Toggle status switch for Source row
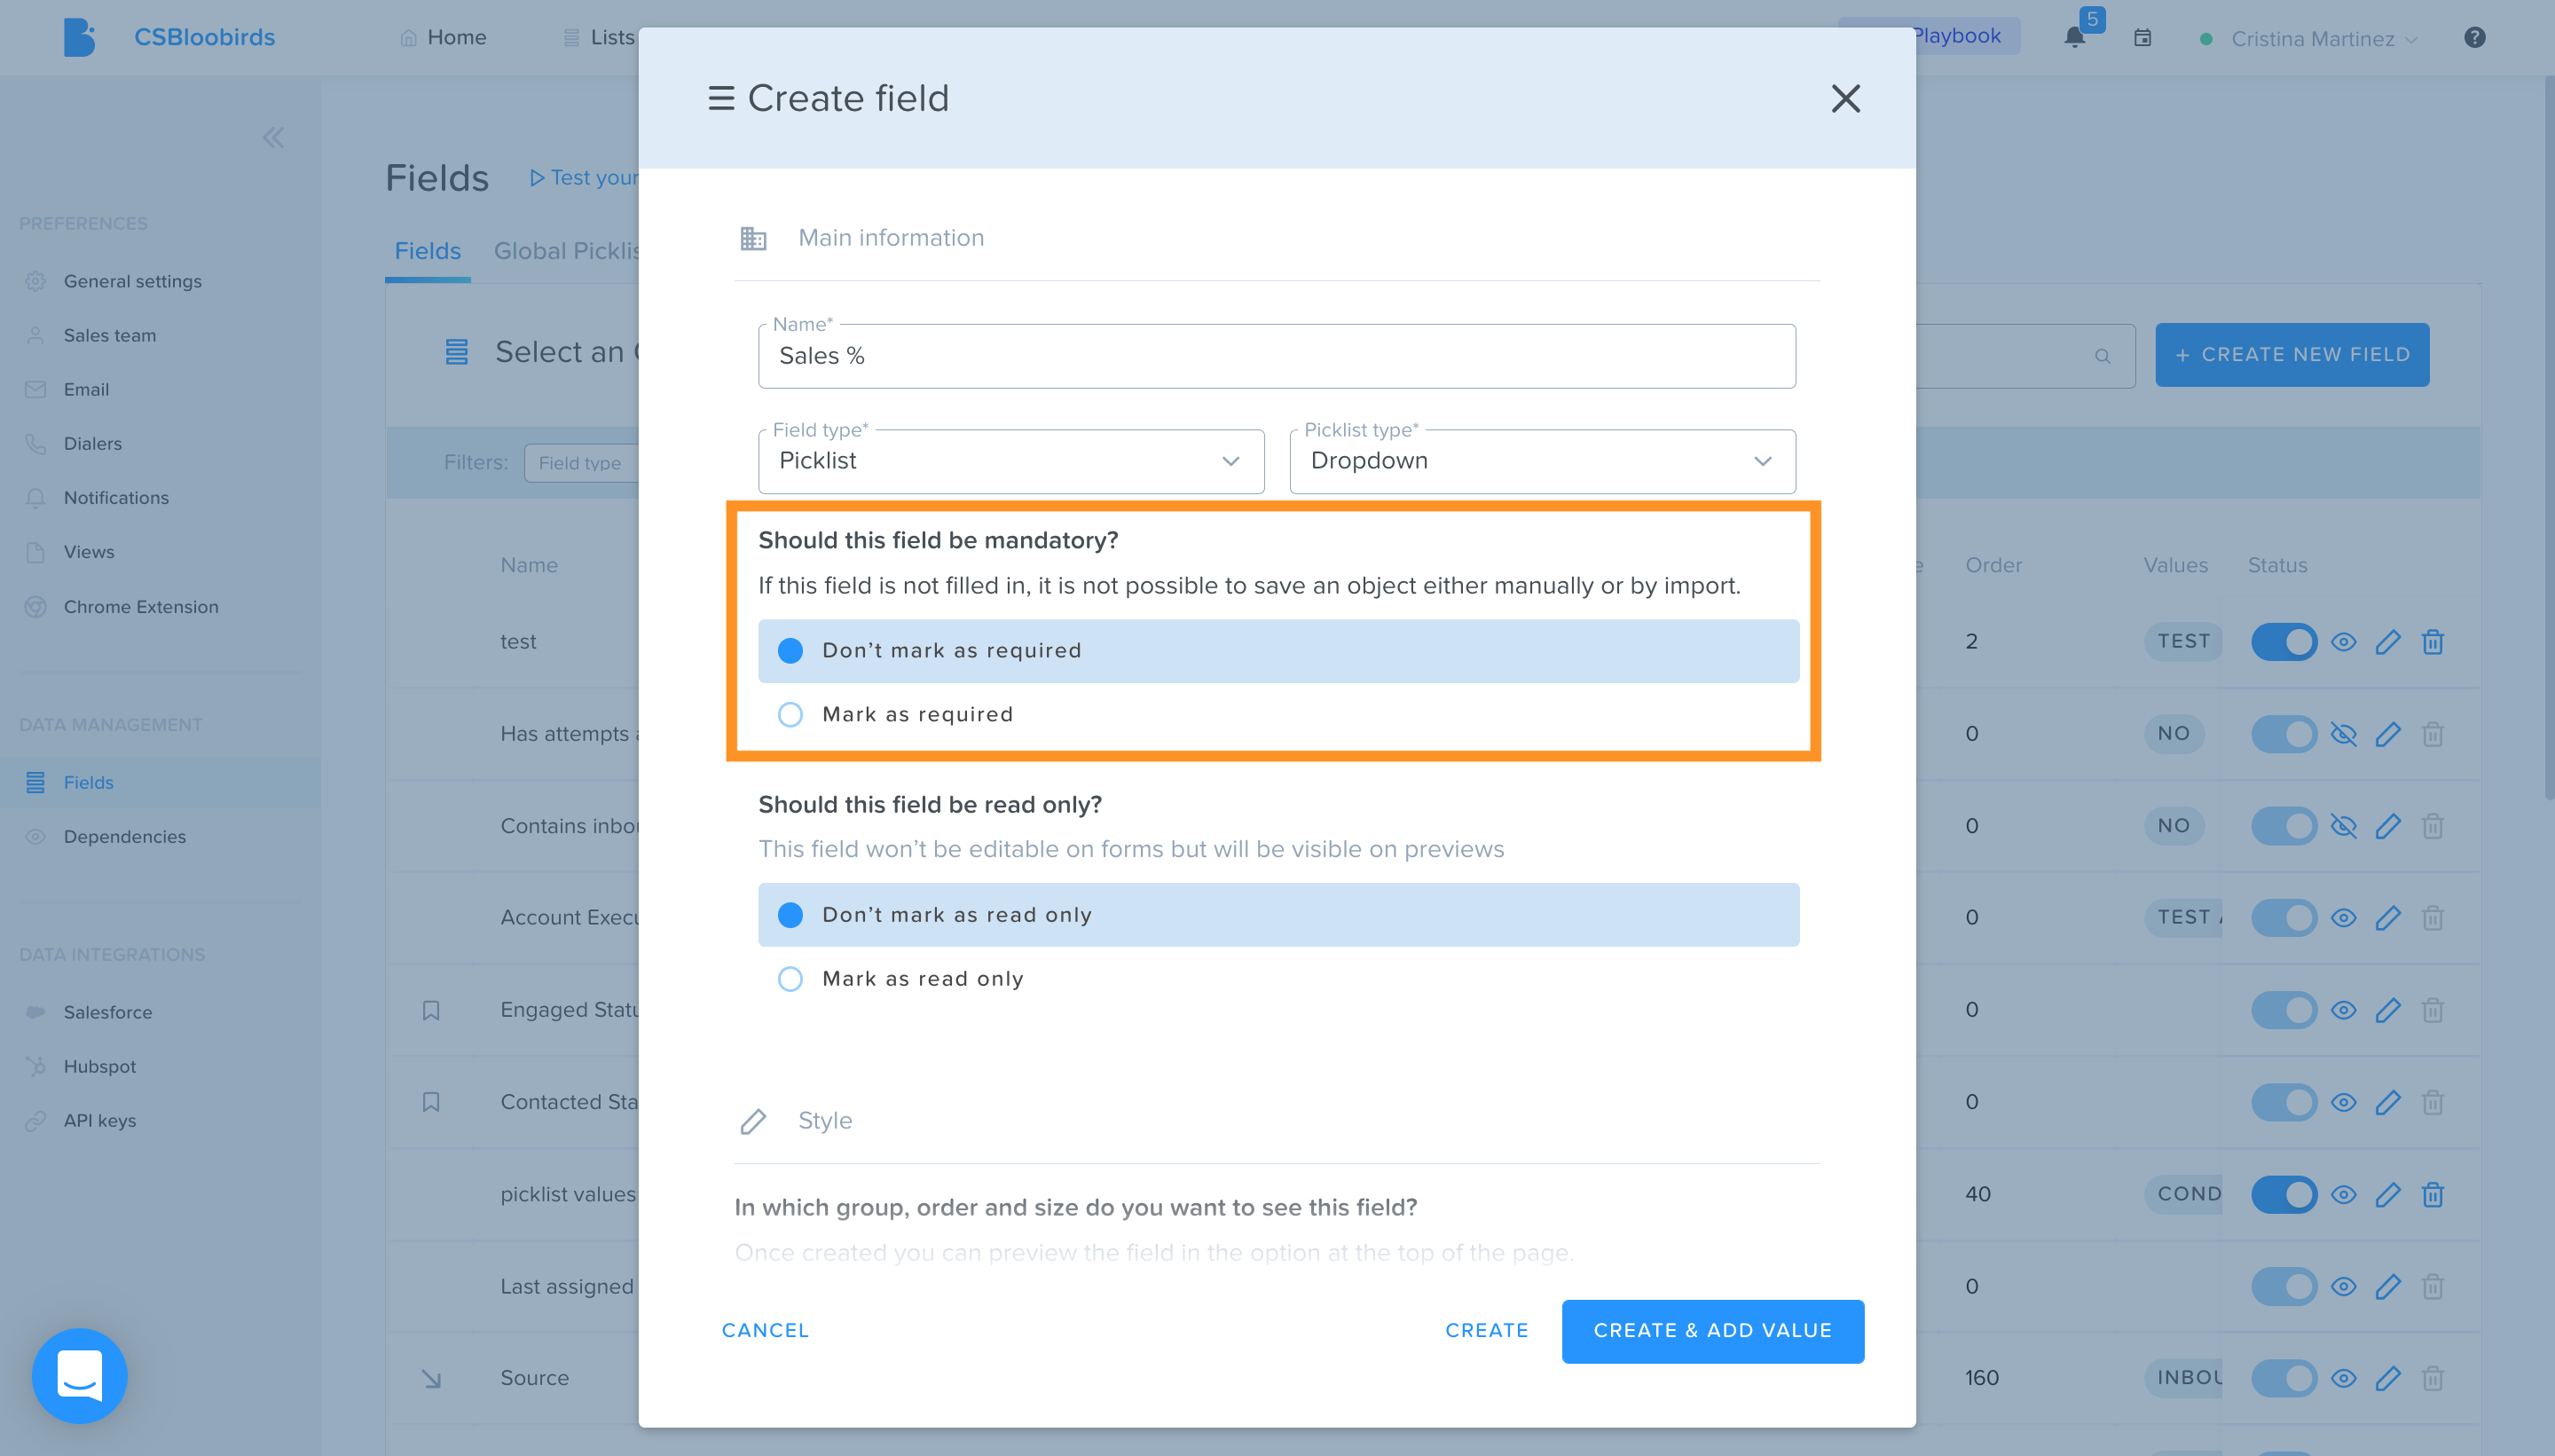Screen dimensions: 2555x1456 coord(2284,1379)
